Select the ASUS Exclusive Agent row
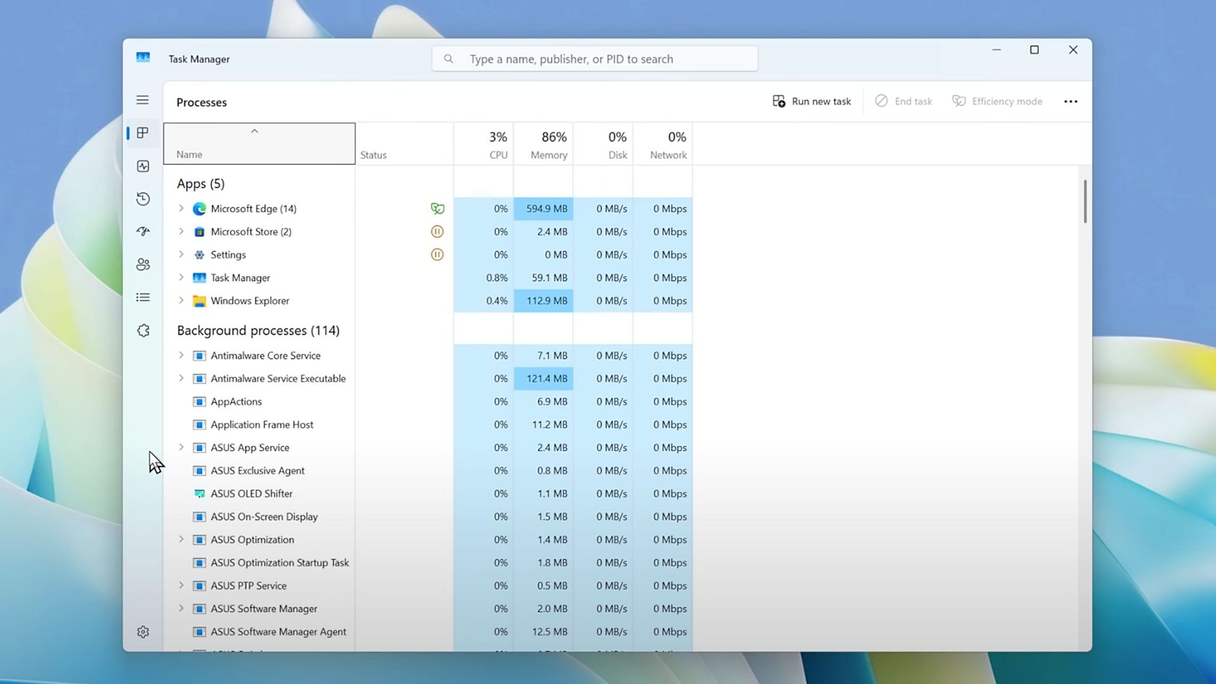This screenshot has height=684, width=1216. 427,471
